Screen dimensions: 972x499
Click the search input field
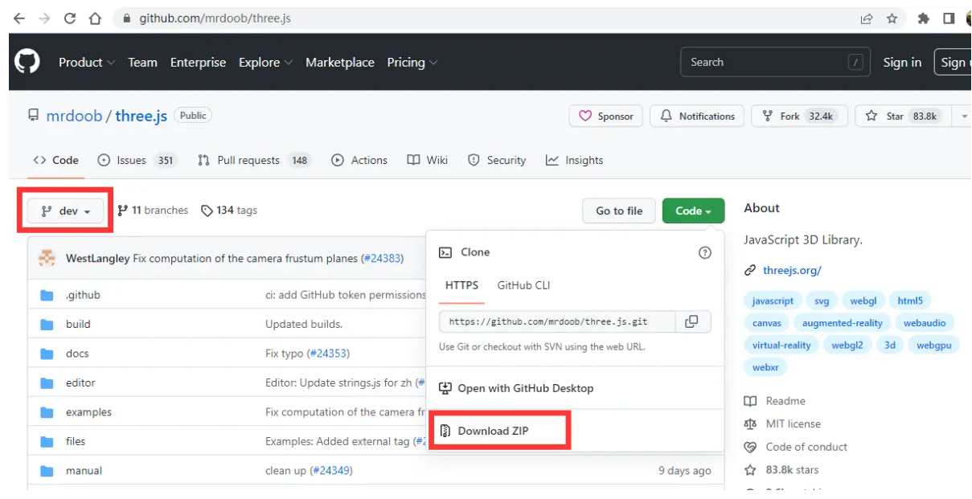tap(764, 62)
